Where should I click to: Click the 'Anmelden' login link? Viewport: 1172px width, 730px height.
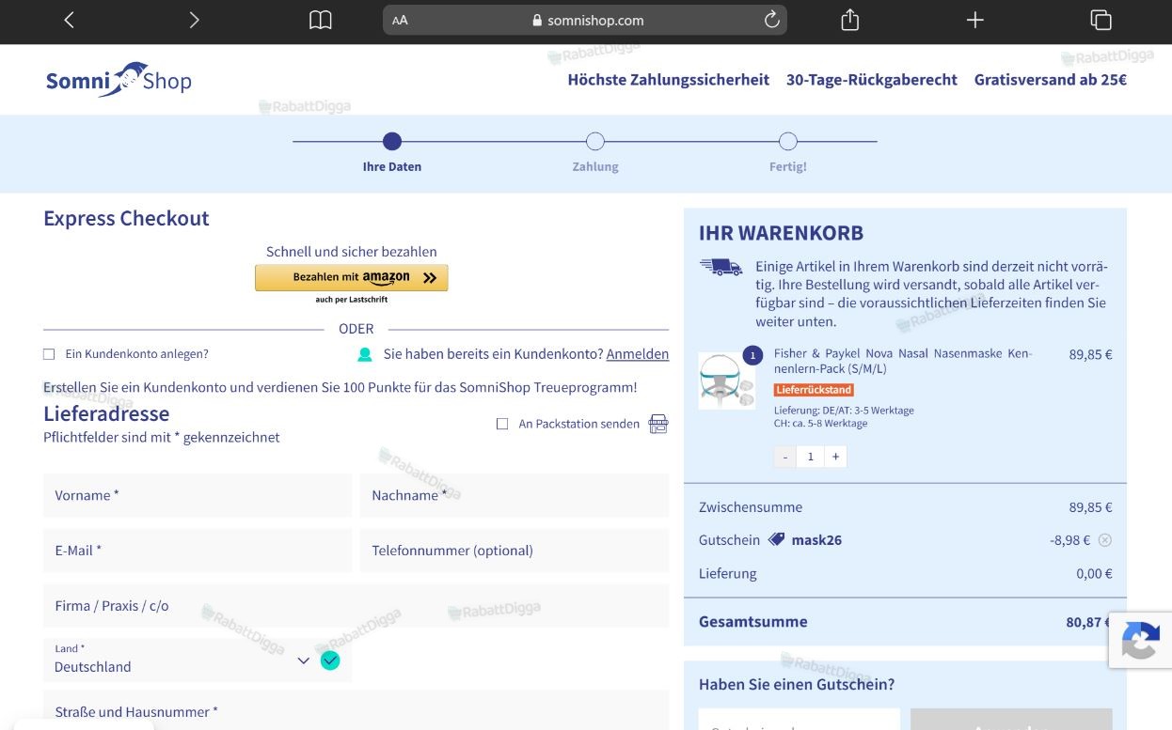[x=638, y=354]
